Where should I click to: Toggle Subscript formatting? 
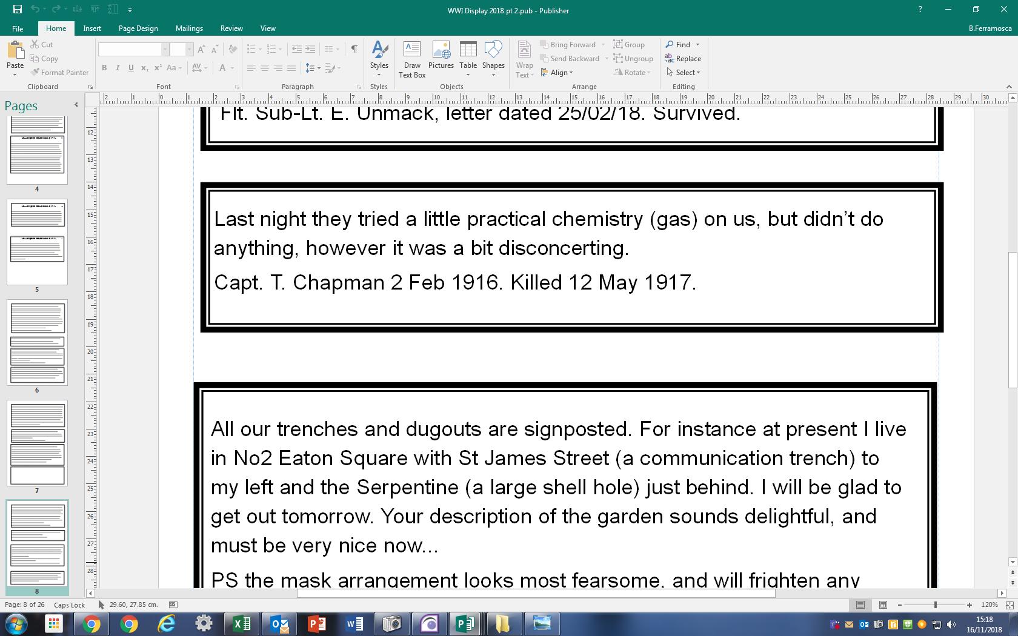[144, 68]
